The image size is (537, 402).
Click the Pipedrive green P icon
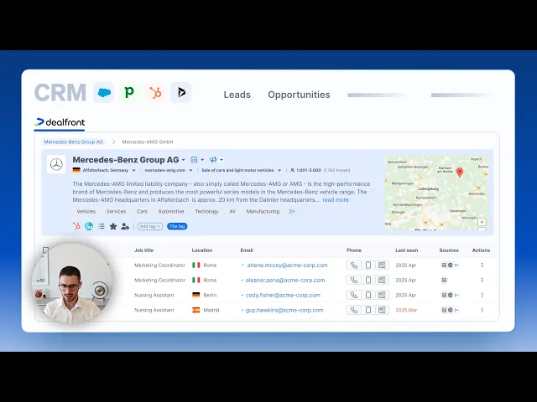[x=129, y=92]
